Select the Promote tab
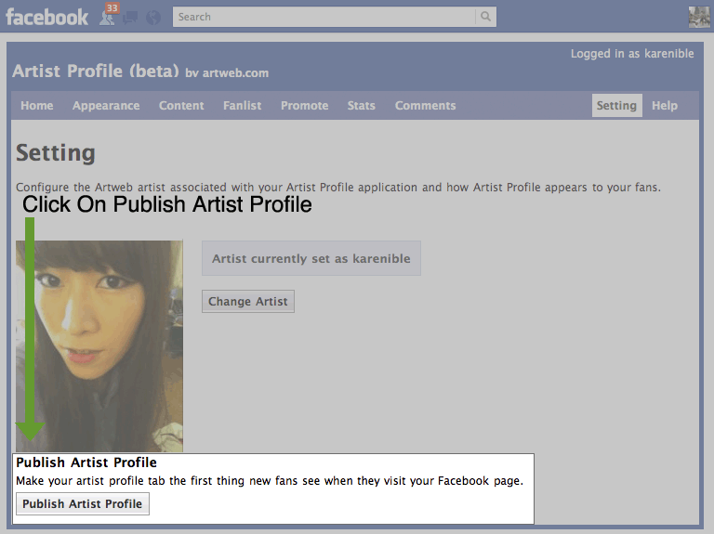The width and height of the screenshot is (714, 534). 305,106
